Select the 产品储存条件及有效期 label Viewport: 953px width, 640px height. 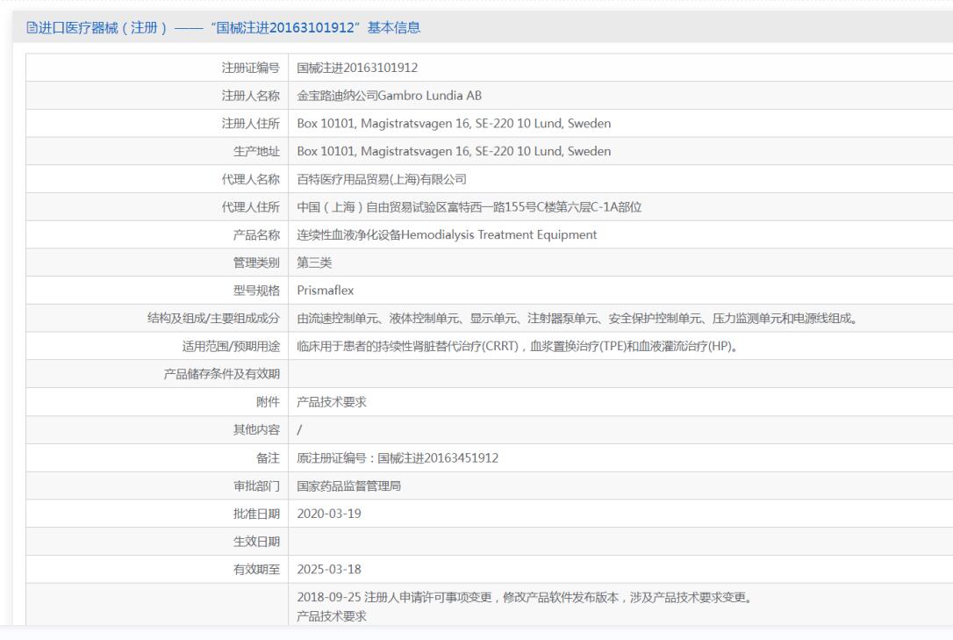[222, 374]
